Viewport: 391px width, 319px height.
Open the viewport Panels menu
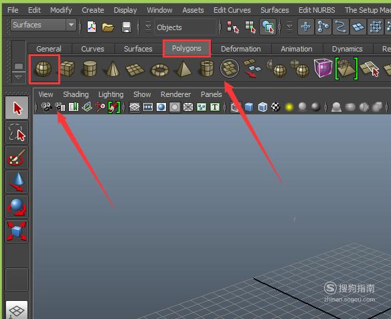pos(211,94)
